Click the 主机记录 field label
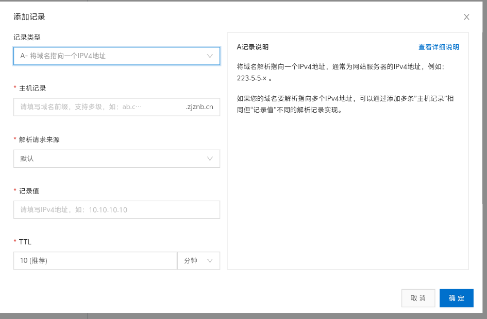 (x=32, y=88)
